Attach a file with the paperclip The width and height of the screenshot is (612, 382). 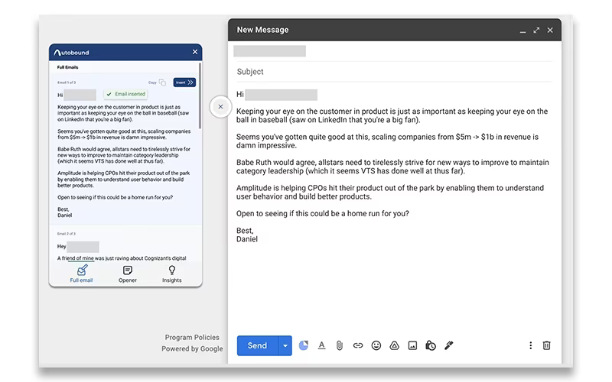point(340,345)
